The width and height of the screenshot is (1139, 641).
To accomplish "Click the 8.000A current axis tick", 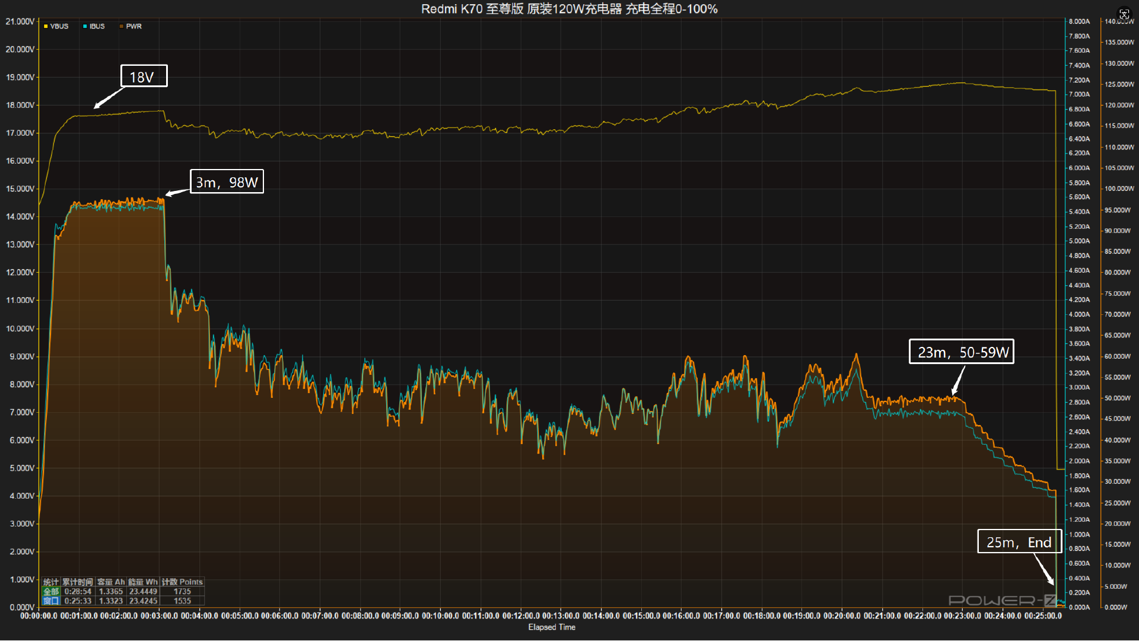I will tap(1080, 21).
